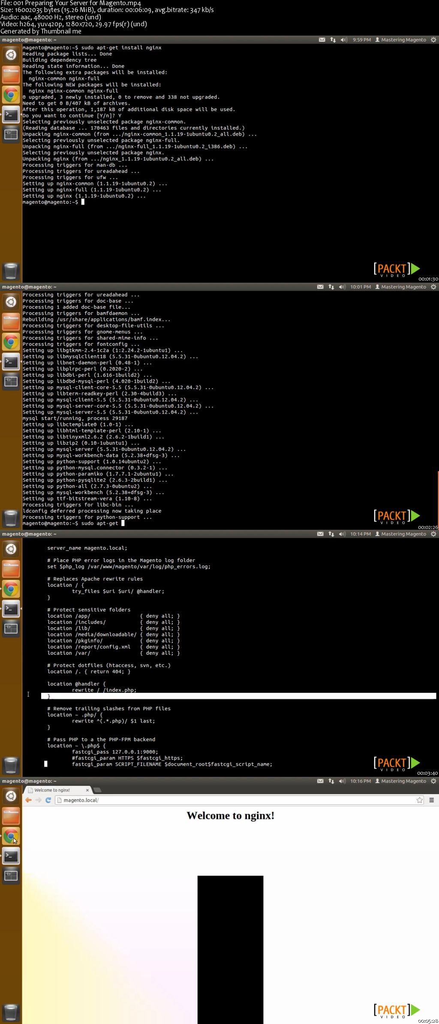
Task: Open sound volume indicator beside 10:16 PM
Action: coord(342,781)
